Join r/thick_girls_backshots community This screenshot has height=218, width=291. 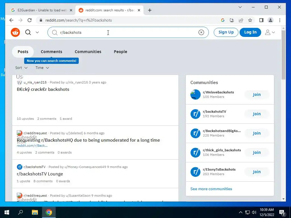(x=257, y=152)
